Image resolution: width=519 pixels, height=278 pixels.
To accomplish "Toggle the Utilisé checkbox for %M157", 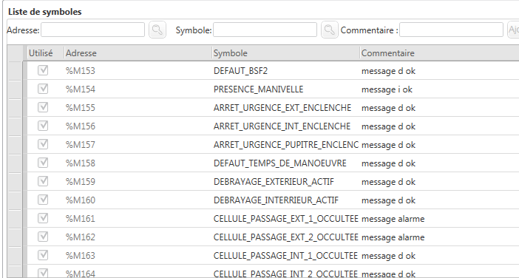I will (x=43, y=144).
